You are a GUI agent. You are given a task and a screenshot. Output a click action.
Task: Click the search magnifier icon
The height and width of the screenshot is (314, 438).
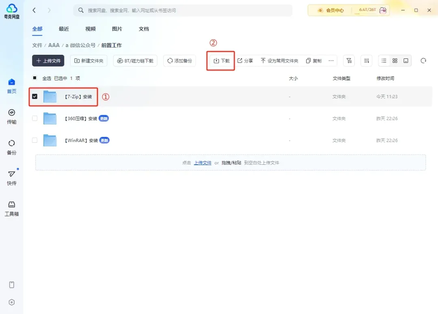click(81, 10)
